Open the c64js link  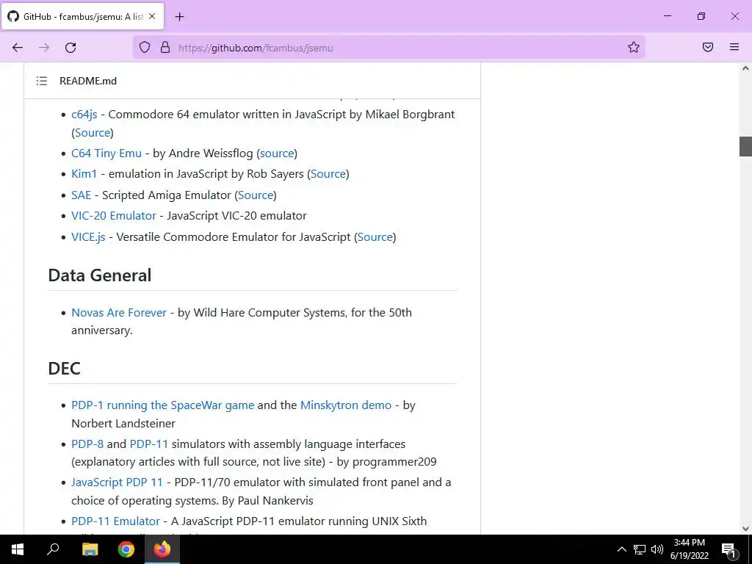[84, 114]
